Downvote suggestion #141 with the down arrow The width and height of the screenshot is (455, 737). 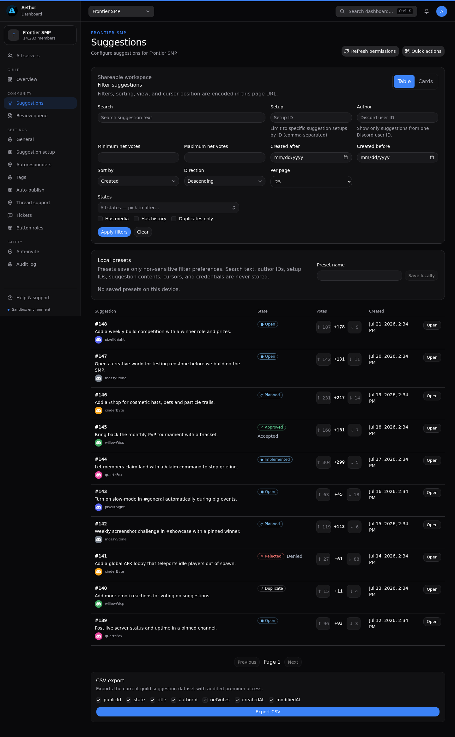[354, 559]
